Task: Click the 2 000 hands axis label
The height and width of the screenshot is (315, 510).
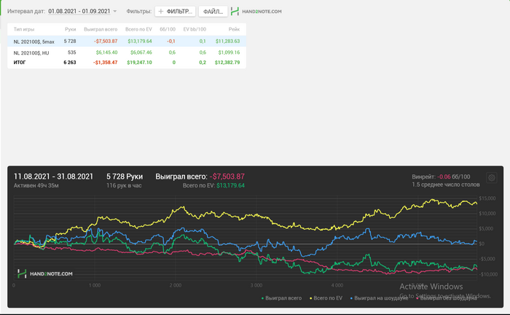Action: [x=176, y=285]
